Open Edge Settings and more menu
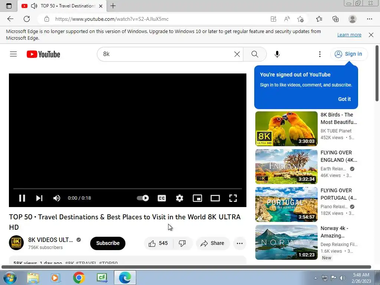Image resolution: width=380 pixels, height=285 pixels. click(369, 19)
